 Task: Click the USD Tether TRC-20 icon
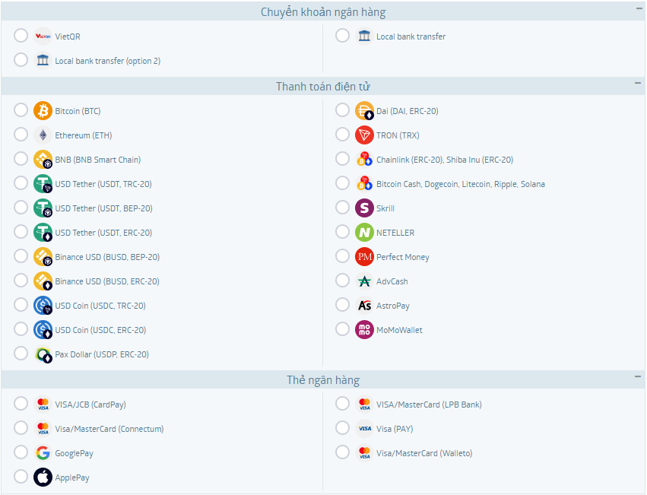pos(43,184)
